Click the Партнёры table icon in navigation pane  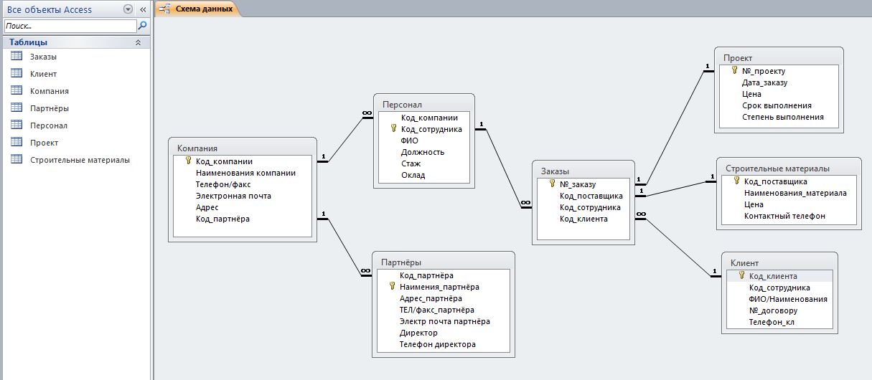point(17,108)
